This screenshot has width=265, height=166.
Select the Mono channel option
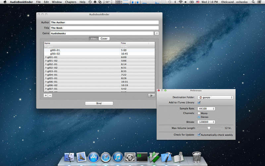point(199,113)
